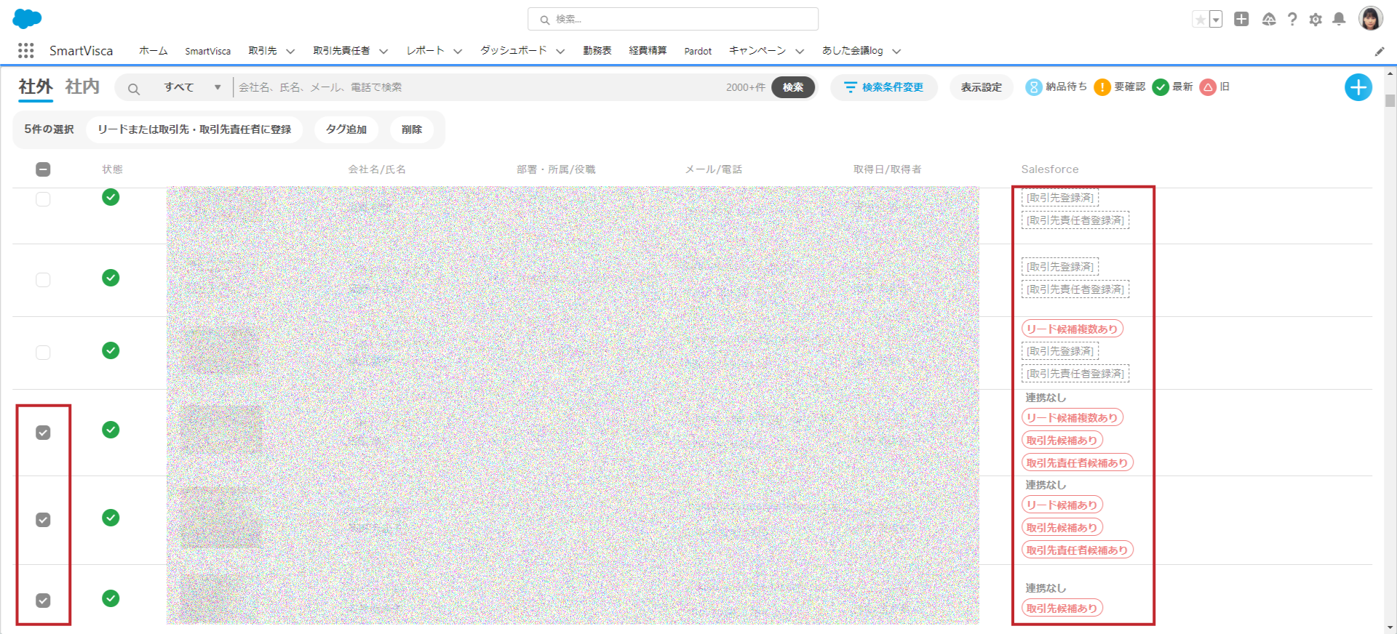Click the vertical scrollbar thumb

[1390, 101]
